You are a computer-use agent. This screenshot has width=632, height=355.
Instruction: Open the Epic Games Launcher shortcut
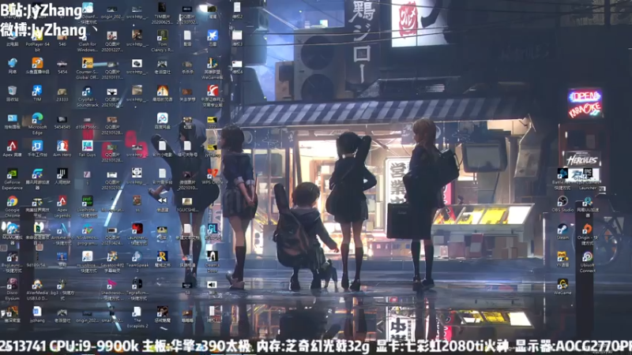click(587, 179)
